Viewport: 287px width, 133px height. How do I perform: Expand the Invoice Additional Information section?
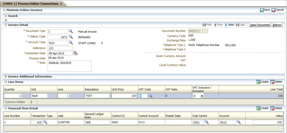point(6,77)
